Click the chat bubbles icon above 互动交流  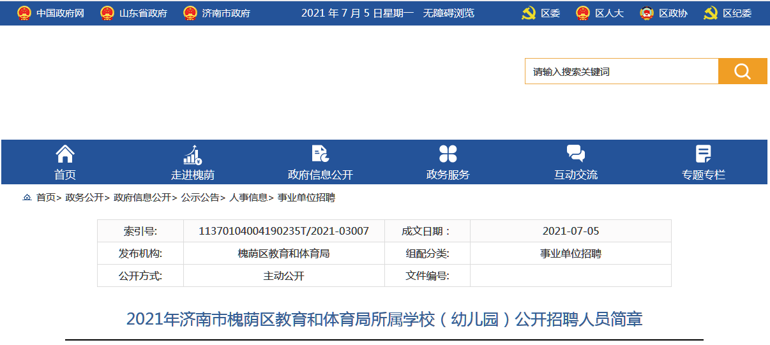click(576, 154)
